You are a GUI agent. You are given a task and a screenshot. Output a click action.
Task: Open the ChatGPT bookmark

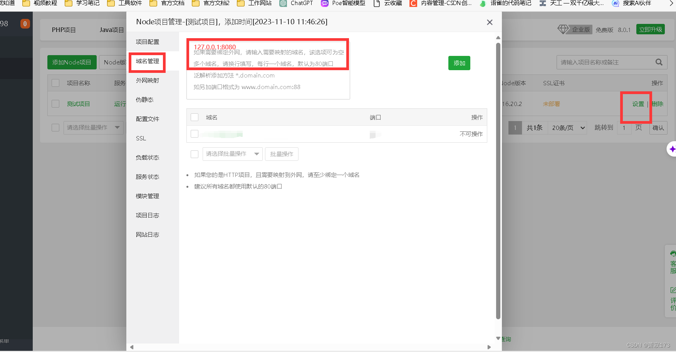pyautogui.click(x=296, y=3)
